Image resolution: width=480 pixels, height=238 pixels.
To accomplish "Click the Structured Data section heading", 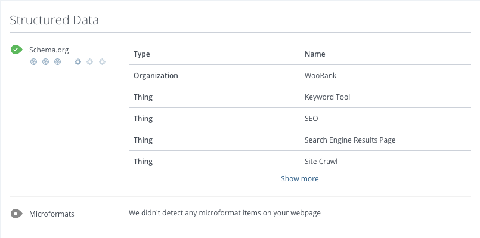I will coord(54,20).
